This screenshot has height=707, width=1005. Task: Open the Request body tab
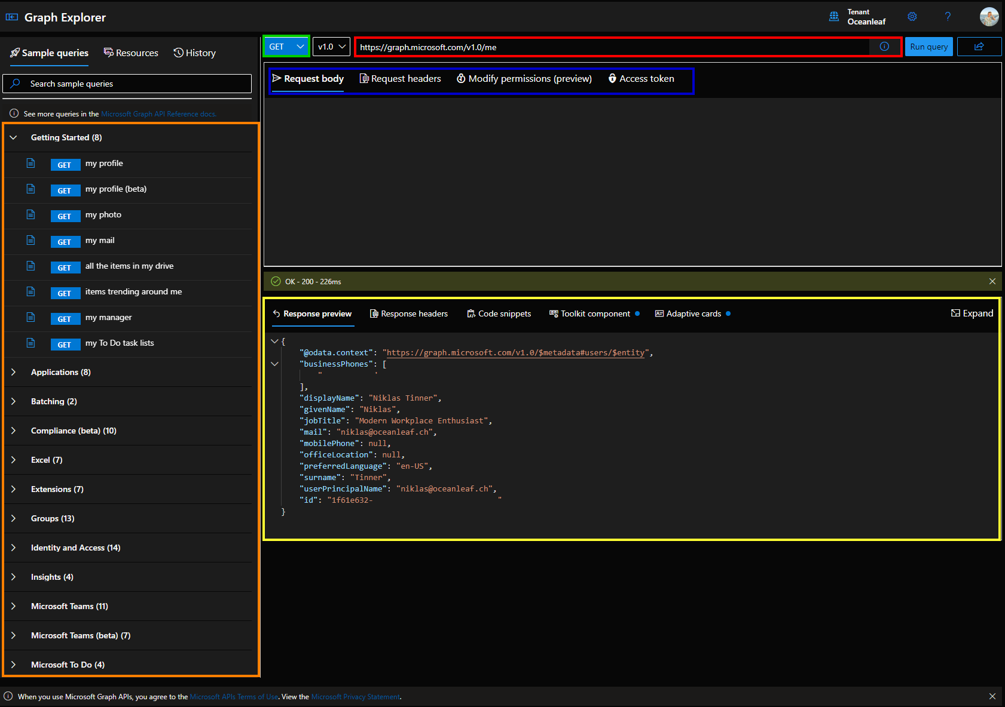pos(308,79)
